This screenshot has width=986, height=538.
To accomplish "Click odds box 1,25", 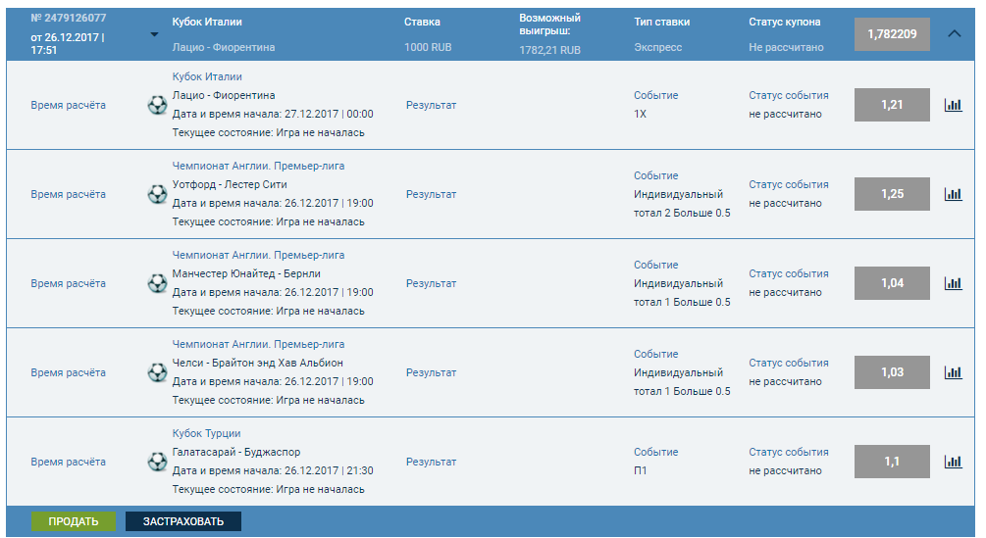I will pos(892,194).
